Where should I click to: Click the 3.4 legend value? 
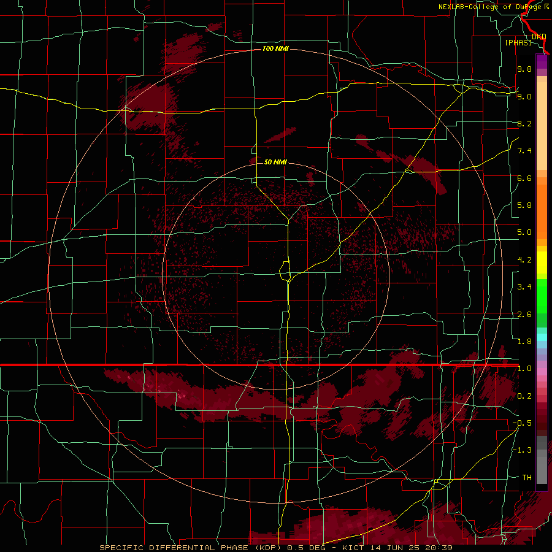524,287
